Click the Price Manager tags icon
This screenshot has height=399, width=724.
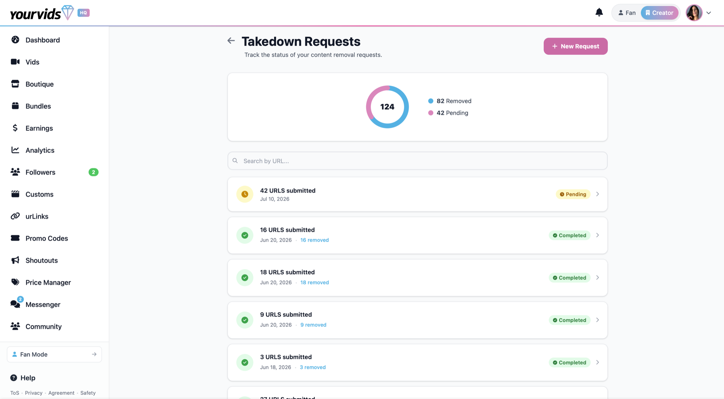click(15, 282)
